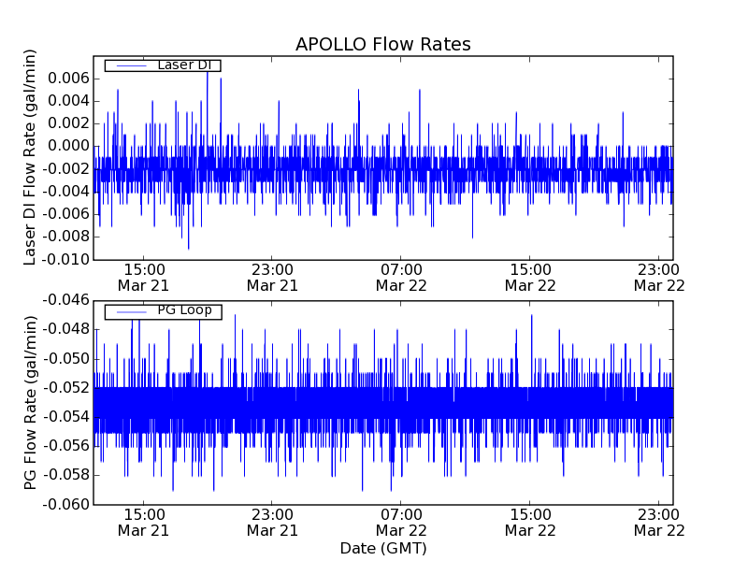Click the blue line sample in Laser DI legend
This screenshot has width=748, height=561.
[131, 65]
